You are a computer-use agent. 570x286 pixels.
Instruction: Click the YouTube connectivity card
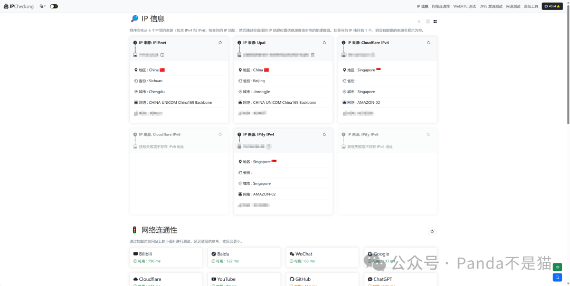pos(244,280)
